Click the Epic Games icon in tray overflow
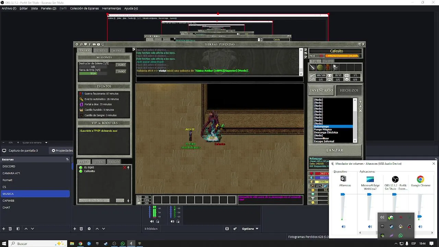 tap(382, 226)
